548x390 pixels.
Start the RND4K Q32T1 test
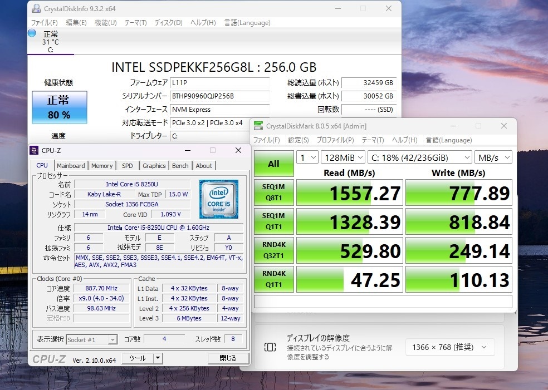[x=273, y=250]
